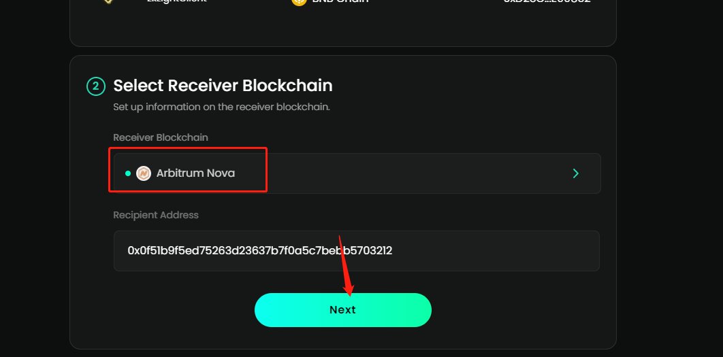
Task: Click the red arrow annotation above Next
Action: point(346,267)
